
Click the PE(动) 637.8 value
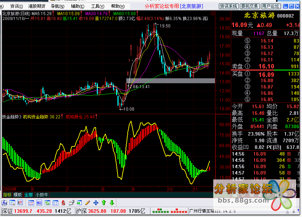[x=293, y=147]
